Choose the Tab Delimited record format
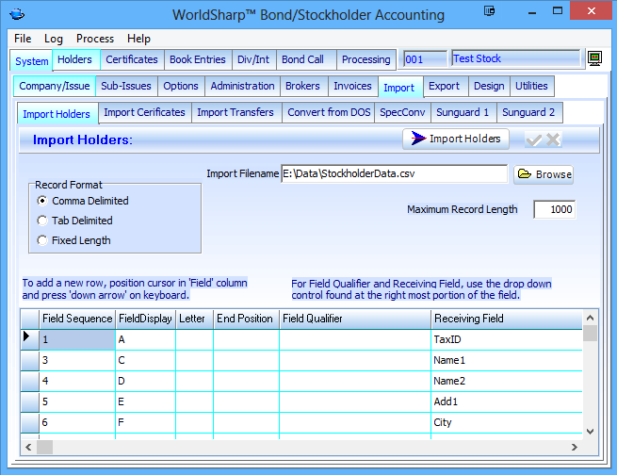This screenshot has width=617, height=475. pos(41,221)
